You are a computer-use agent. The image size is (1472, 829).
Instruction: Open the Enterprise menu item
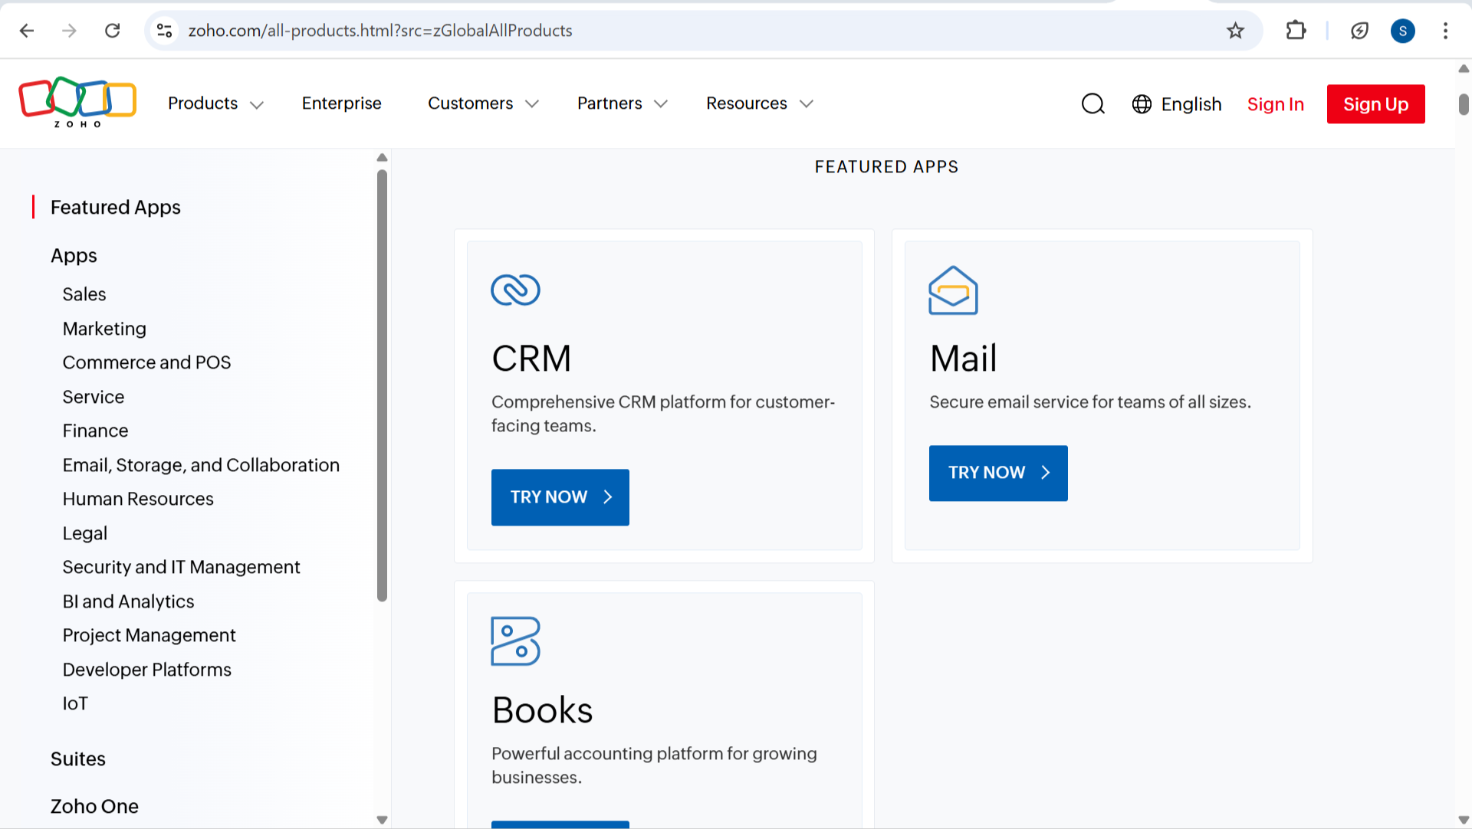(341, 103)
